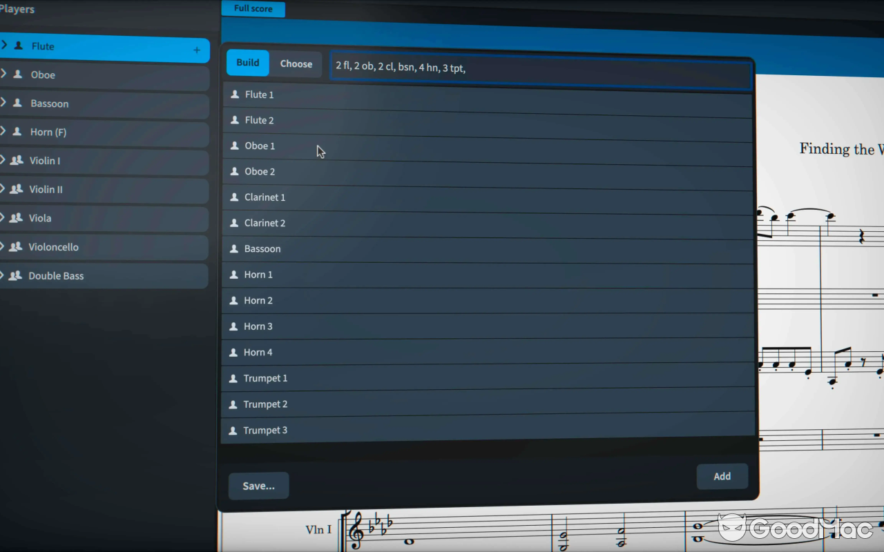Click the player icon beside Horn 3
The width and height of the screenshot is (884, 552).
click(233, 326)
